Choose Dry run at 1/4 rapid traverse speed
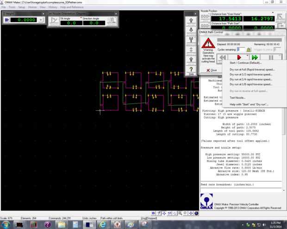This screenshot has width=287, height=229. click(x=251, y=79)
